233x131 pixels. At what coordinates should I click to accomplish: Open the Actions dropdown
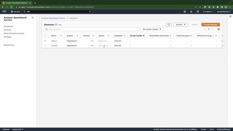[x=181, y=24]
